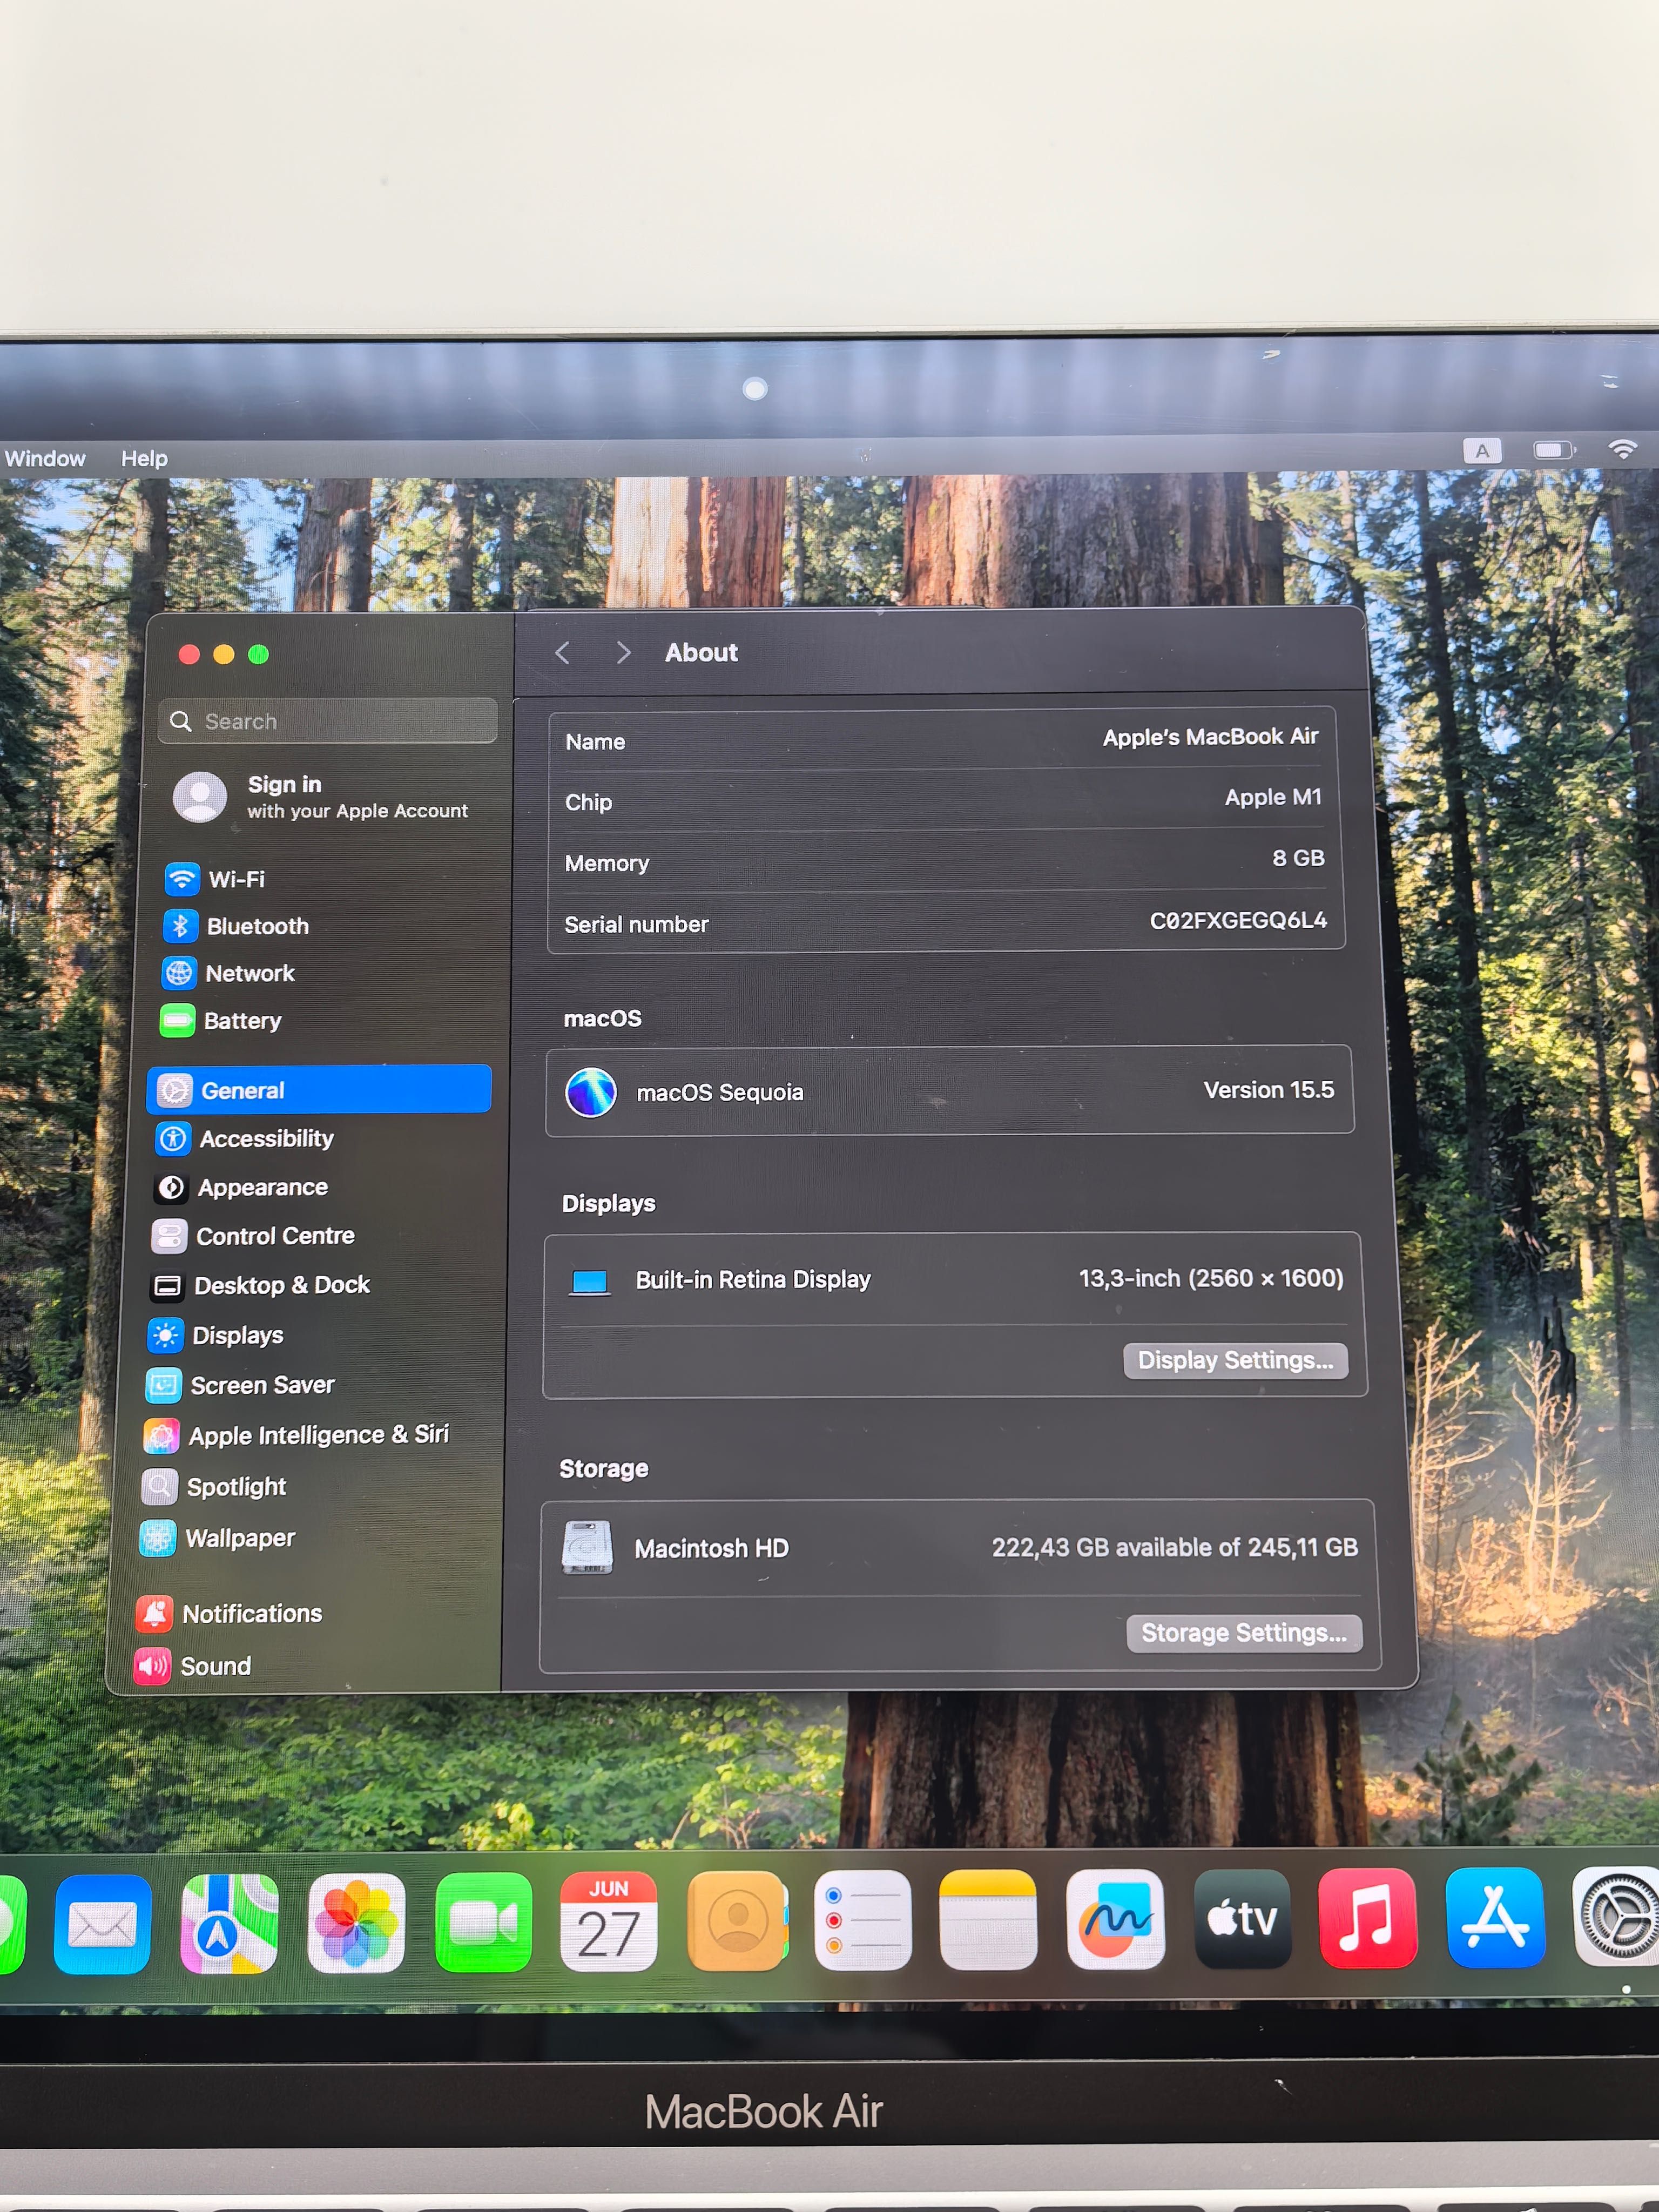Open Apple TV from the Dock
1659x2212 pixels.
tap(1242, 1918)
